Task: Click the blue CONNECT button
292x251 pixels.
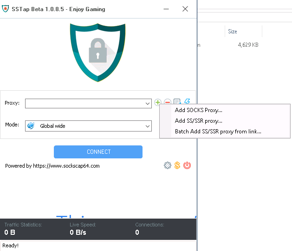Action: (x=98, y=152)
